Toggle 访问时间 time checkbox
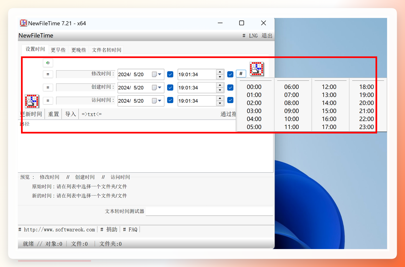The image size is (405, 267). [x=230, y=100]
